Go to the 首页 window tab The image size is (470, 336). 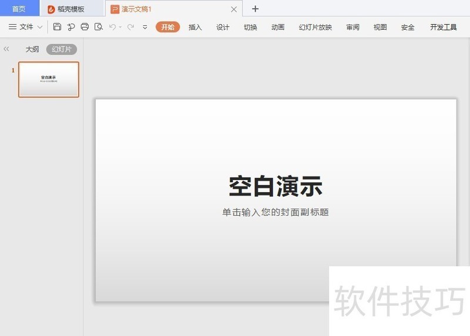[x=19, y=8]
